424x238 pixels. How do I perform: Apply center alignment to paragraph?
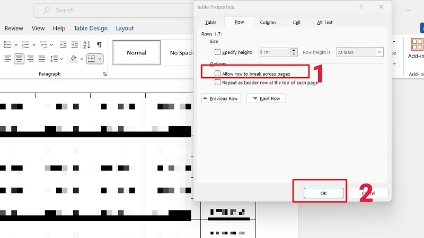click(19, 59)
